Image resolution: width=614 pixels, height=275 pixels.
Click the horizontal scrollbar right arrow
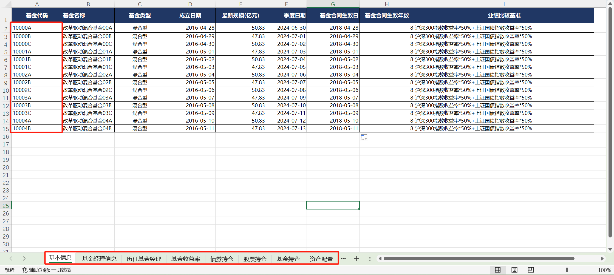[602, 259]
